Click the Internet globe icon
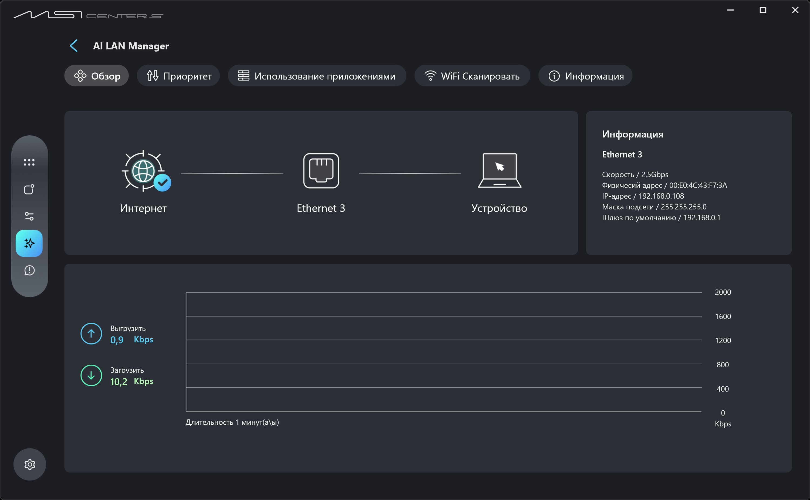Image resolution: width=810 pixels, height=500 pixels. pyautogui.click(x=143, y=171)
